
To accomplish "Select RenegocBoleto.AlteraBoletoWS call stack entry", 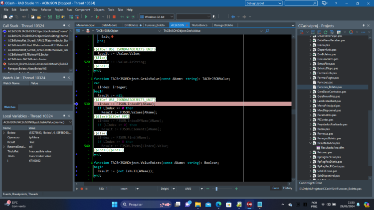I will (x=27, y=69).
